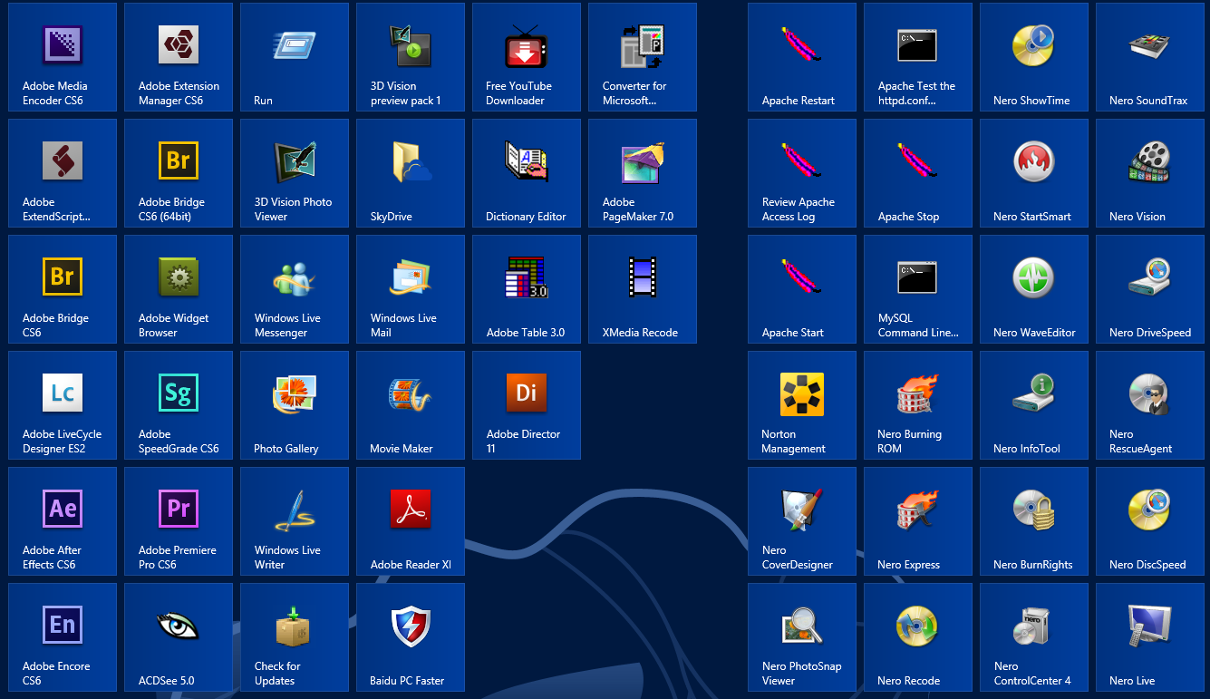Launch Nero PhotoSnap Viewer
The width and height of the screenshot is (1210, 699).
pos(802,637)
